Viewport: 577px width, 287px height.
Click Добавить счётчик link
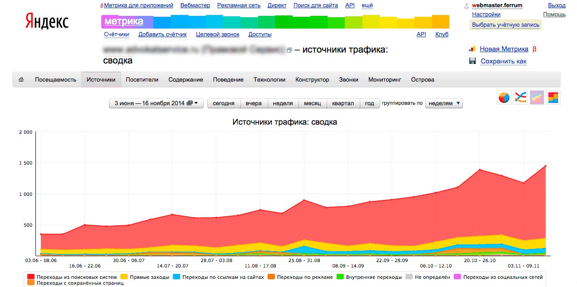point(163,34)
